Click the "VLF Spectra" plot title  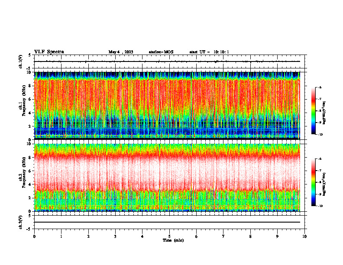click(x=49, y=52)
